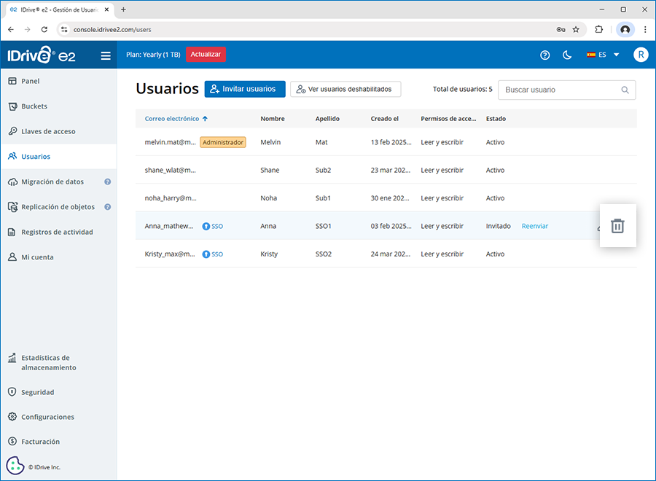This screenshot has height=481, width=656.
Task: Go to Llaves de acceso section
Action: [48, 131]
